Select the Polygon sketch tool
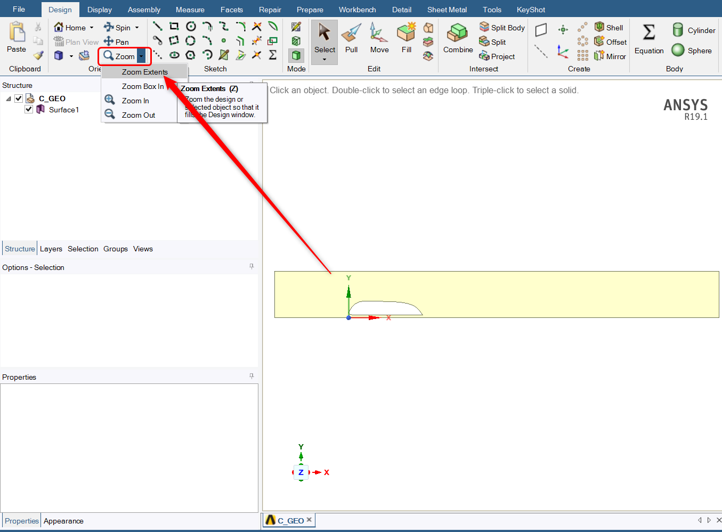The height and width of the screenshot is (532, 722). pos(190,55)
